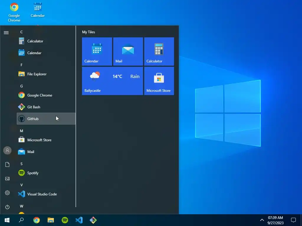
Task: Click the letter M group header
Action: point(22,131)
